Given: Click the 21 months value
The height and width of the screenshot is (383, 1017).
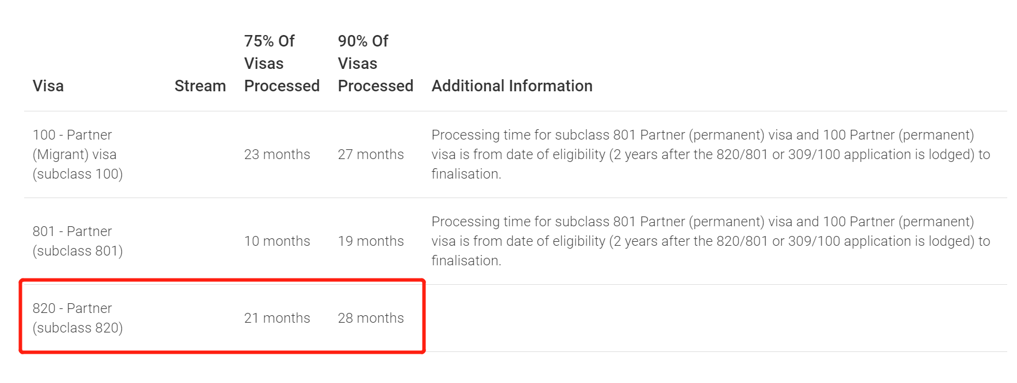Looking at the screenshot, I should pyautogui.click(x=277, y=318).
